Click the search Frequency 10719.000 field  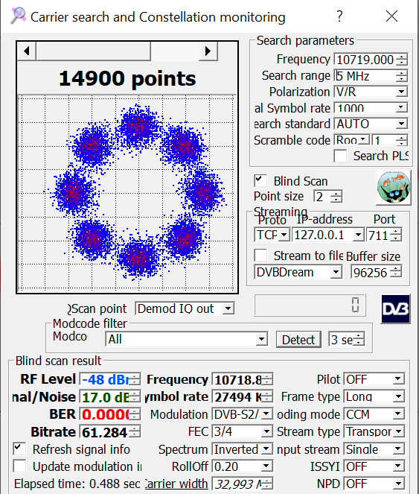tap(371, 60)
